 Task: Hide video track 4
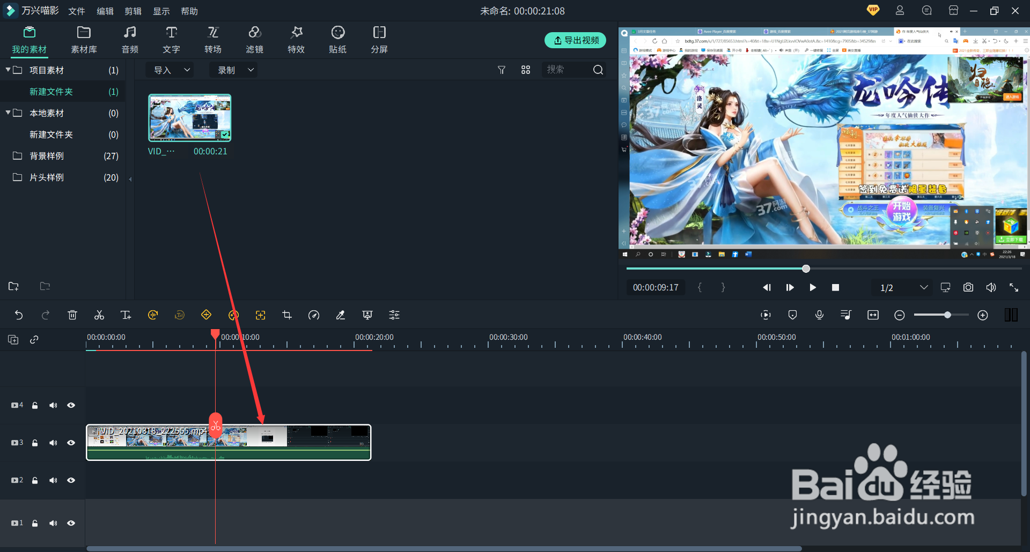pos(71,405)
